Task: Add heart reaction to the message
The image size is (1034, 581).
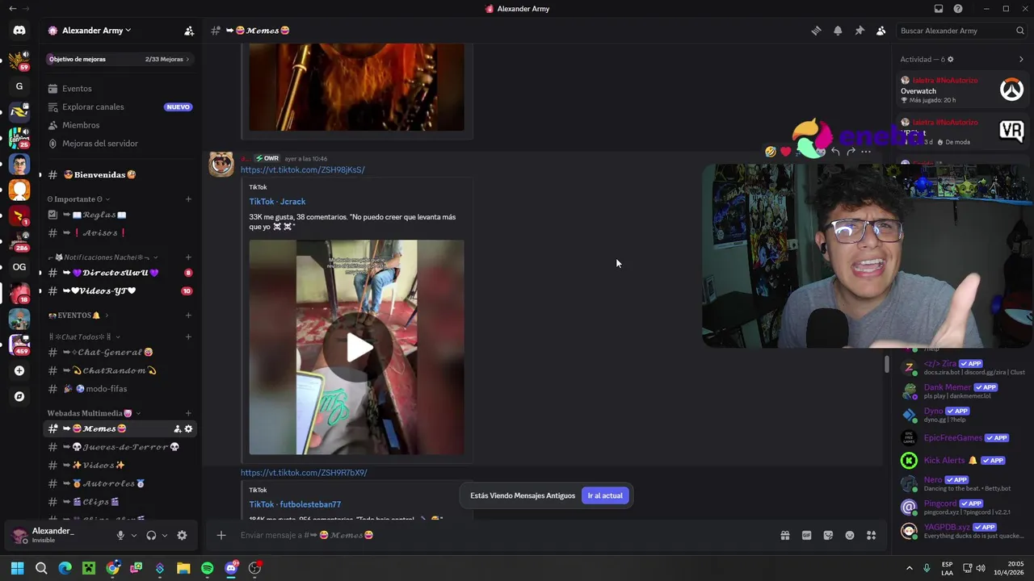Action: pos(785,151)
